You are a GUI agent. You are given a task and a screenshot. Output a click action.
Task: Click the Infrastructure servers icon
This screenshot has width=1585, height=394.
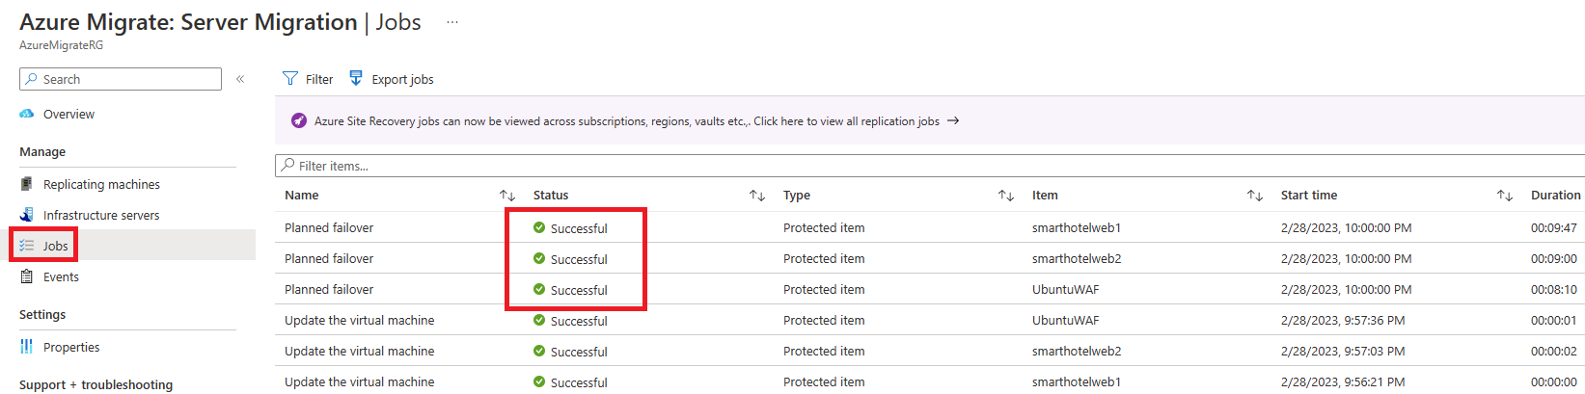tap(27, 215)
